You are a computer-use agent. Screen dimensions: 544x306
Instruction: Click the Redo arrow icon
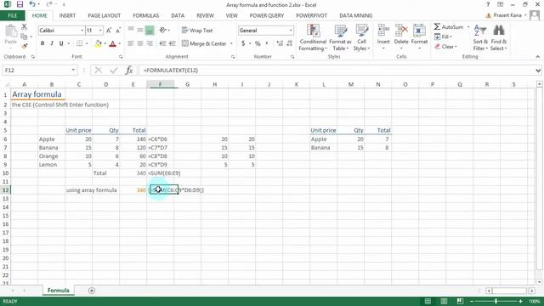pos(49,4)
